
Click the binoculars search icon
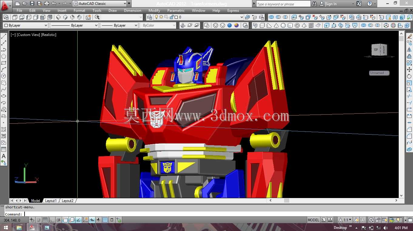[x=314, y=4]
